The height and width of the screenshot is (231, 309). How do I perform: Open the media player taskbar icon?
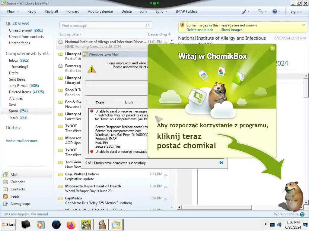(x=41, y=224)
